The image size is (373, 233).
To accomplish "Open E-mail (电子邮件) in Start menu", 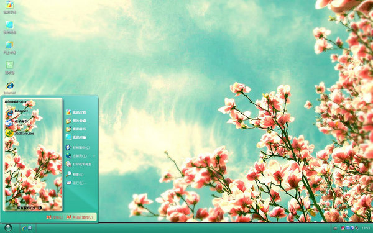I will (x=17, y=122).
